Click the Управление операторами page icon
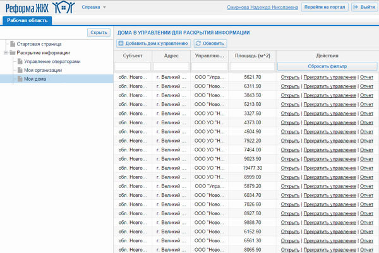 (x=20, y=61)
